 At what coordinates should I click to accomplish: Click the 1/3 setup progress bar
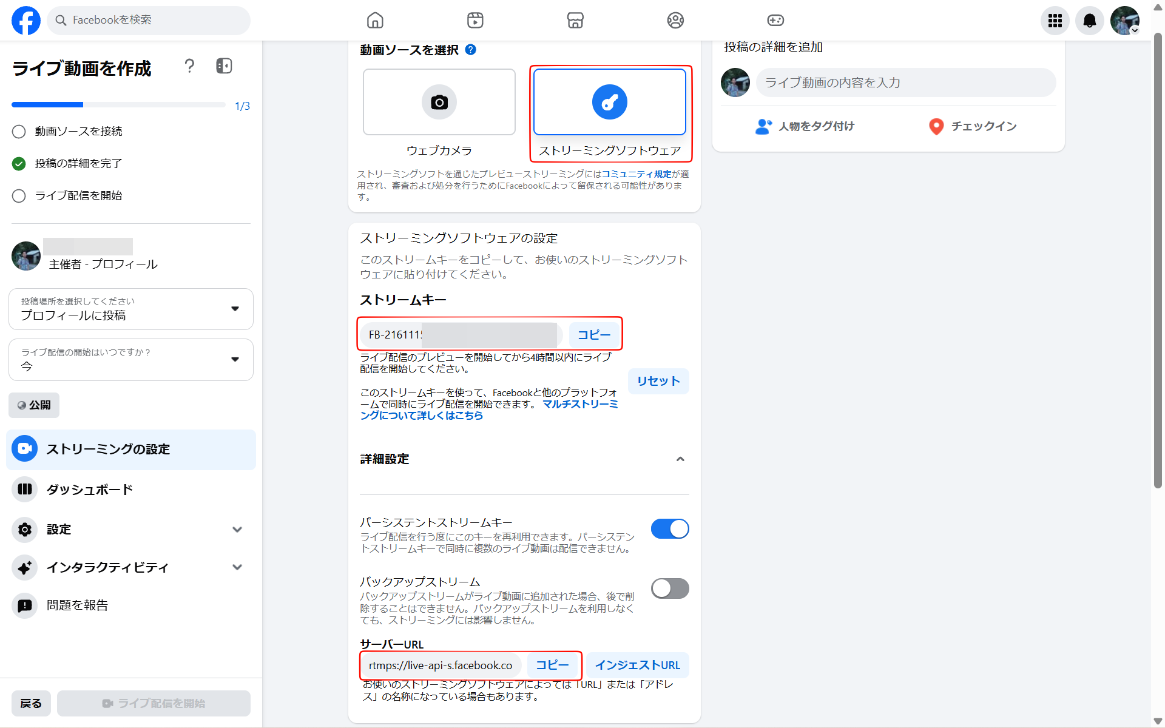coord(118,105)
